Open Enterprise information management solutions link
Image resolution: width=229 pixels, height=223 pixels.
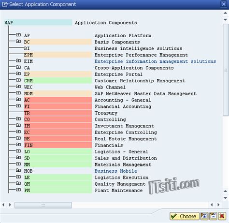(x=155, y=61)
